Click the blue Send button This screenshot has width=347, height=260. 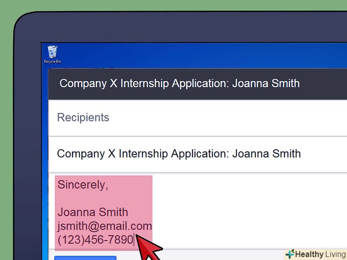(85, 258)
